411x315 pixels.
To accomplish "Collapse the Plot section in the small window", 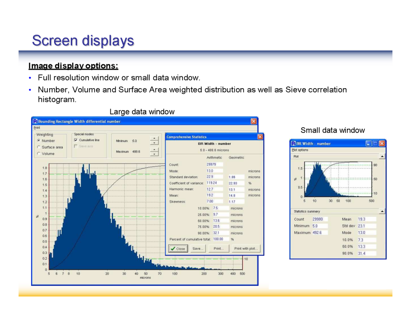I will [x=382, y=156].
